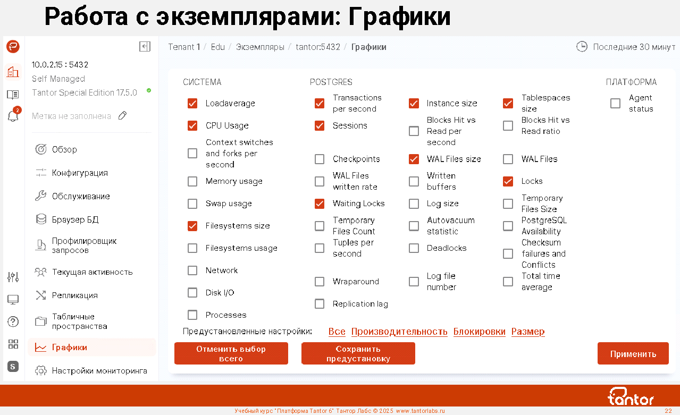The height and width of the screenshot is (415, 680).
Task: Open the modules grid icon
Action: [x=13, y=344]
